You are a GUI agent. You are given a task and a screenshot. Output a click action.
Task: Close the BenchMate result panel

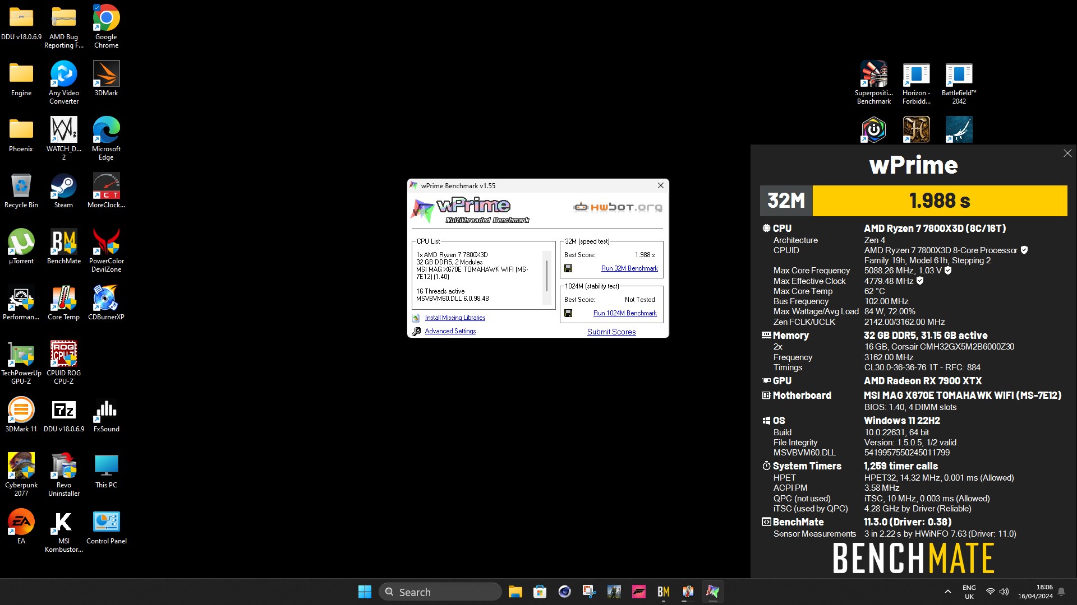pos(1067,153)
